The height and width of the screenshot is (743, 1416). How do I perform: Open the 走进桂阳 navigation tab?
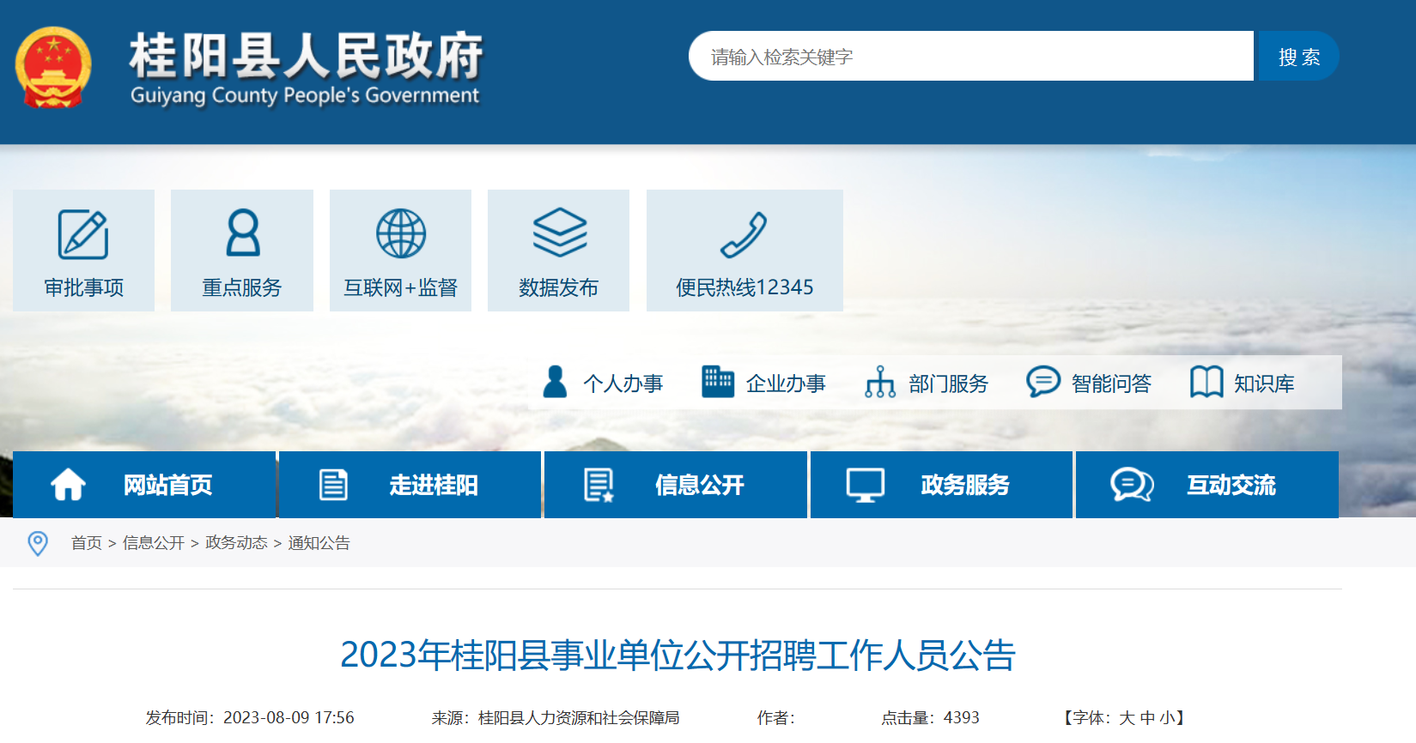[x=410, y=485]
